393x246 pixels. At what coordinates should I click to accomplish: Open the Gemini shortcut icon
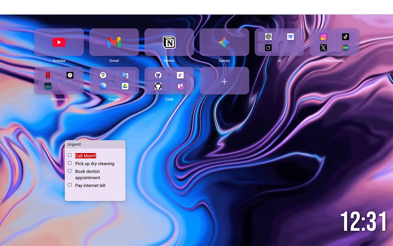(x=224, y=42)
